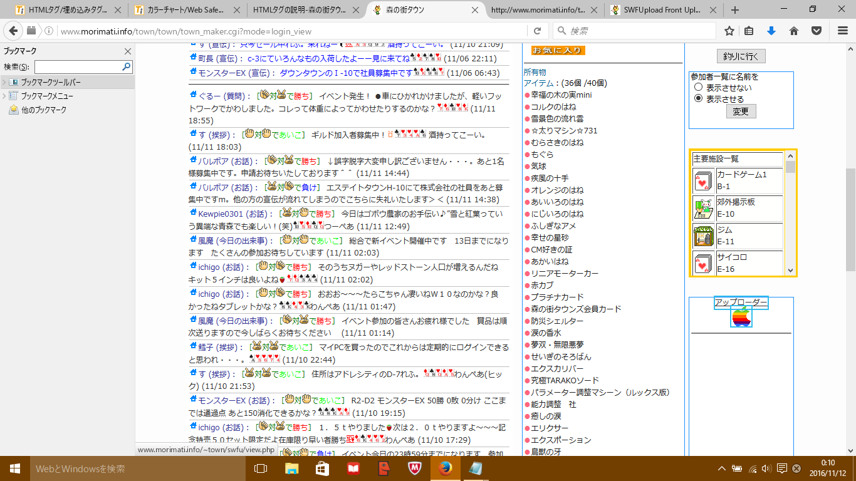
Task: Click the bookmark 検索 input field
Action: (x=78, y=66)
